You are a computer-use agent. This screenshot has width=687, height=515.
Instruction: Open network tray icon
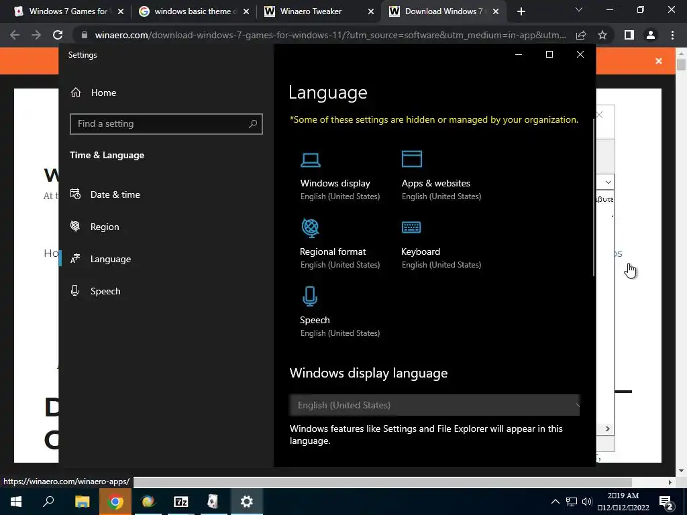coord(572,502)
